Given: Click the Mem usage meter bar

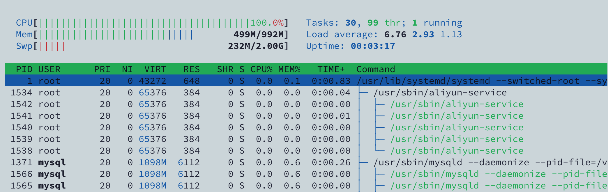Looking at the screenshot, I should 152,34.
